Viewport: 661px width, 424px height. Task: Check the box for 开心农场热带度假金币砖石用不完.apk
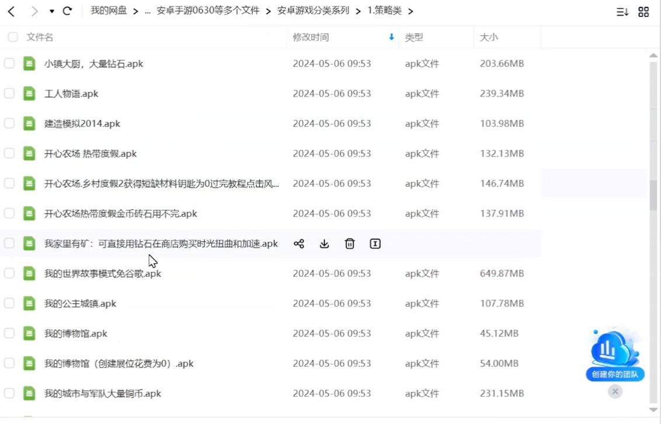(x=9, y=213)
